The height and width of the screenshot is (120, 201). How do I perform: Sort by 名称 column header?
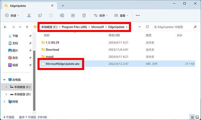coord(47,35)
